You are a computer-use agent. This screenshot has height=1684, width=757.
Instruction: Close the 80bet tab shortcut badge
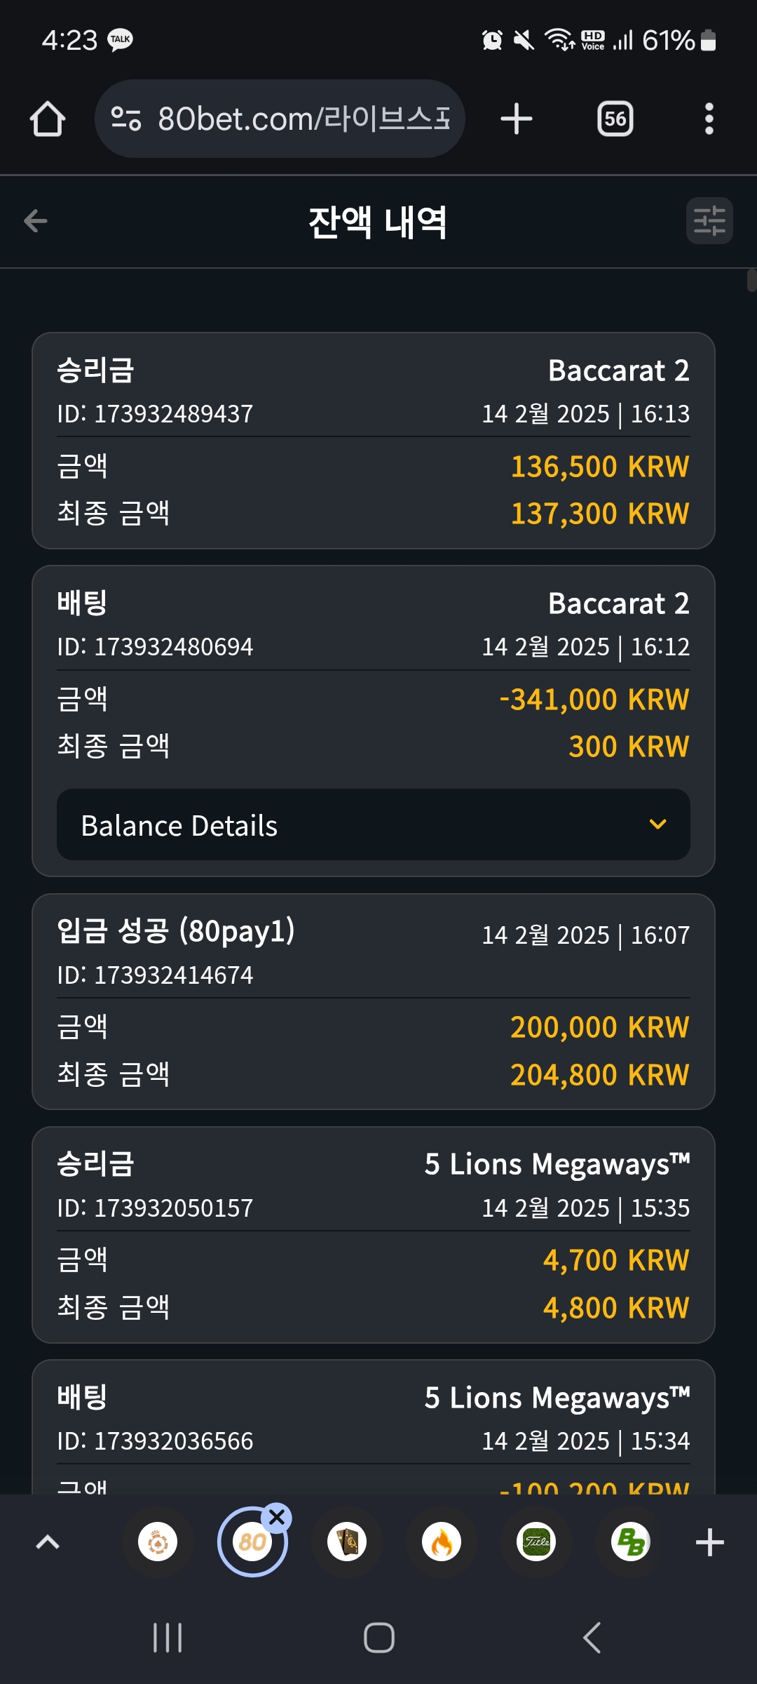click(x=277, y=1518)
